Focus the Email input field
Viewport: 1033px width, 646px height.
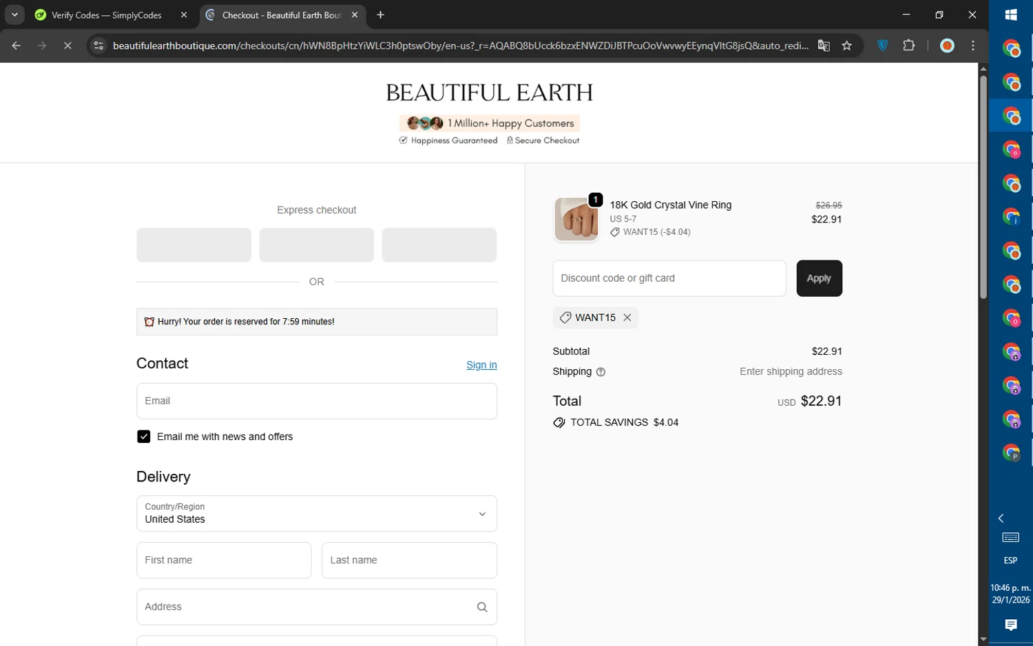(317, 401)
